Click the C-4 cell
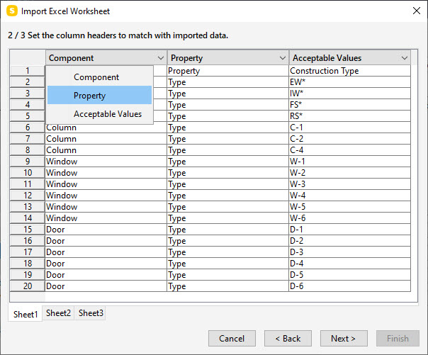The width and height of the screenshot is (428, 355). pyautogui.click(x=349, y=150)
